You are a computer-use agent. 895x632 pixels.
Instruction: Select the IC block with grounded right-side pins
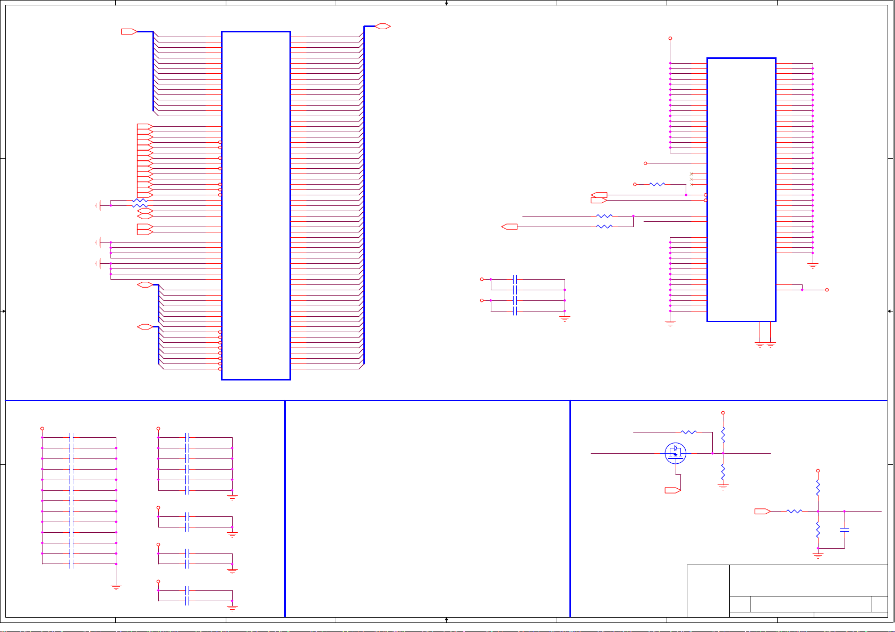(x=741, y=189)
